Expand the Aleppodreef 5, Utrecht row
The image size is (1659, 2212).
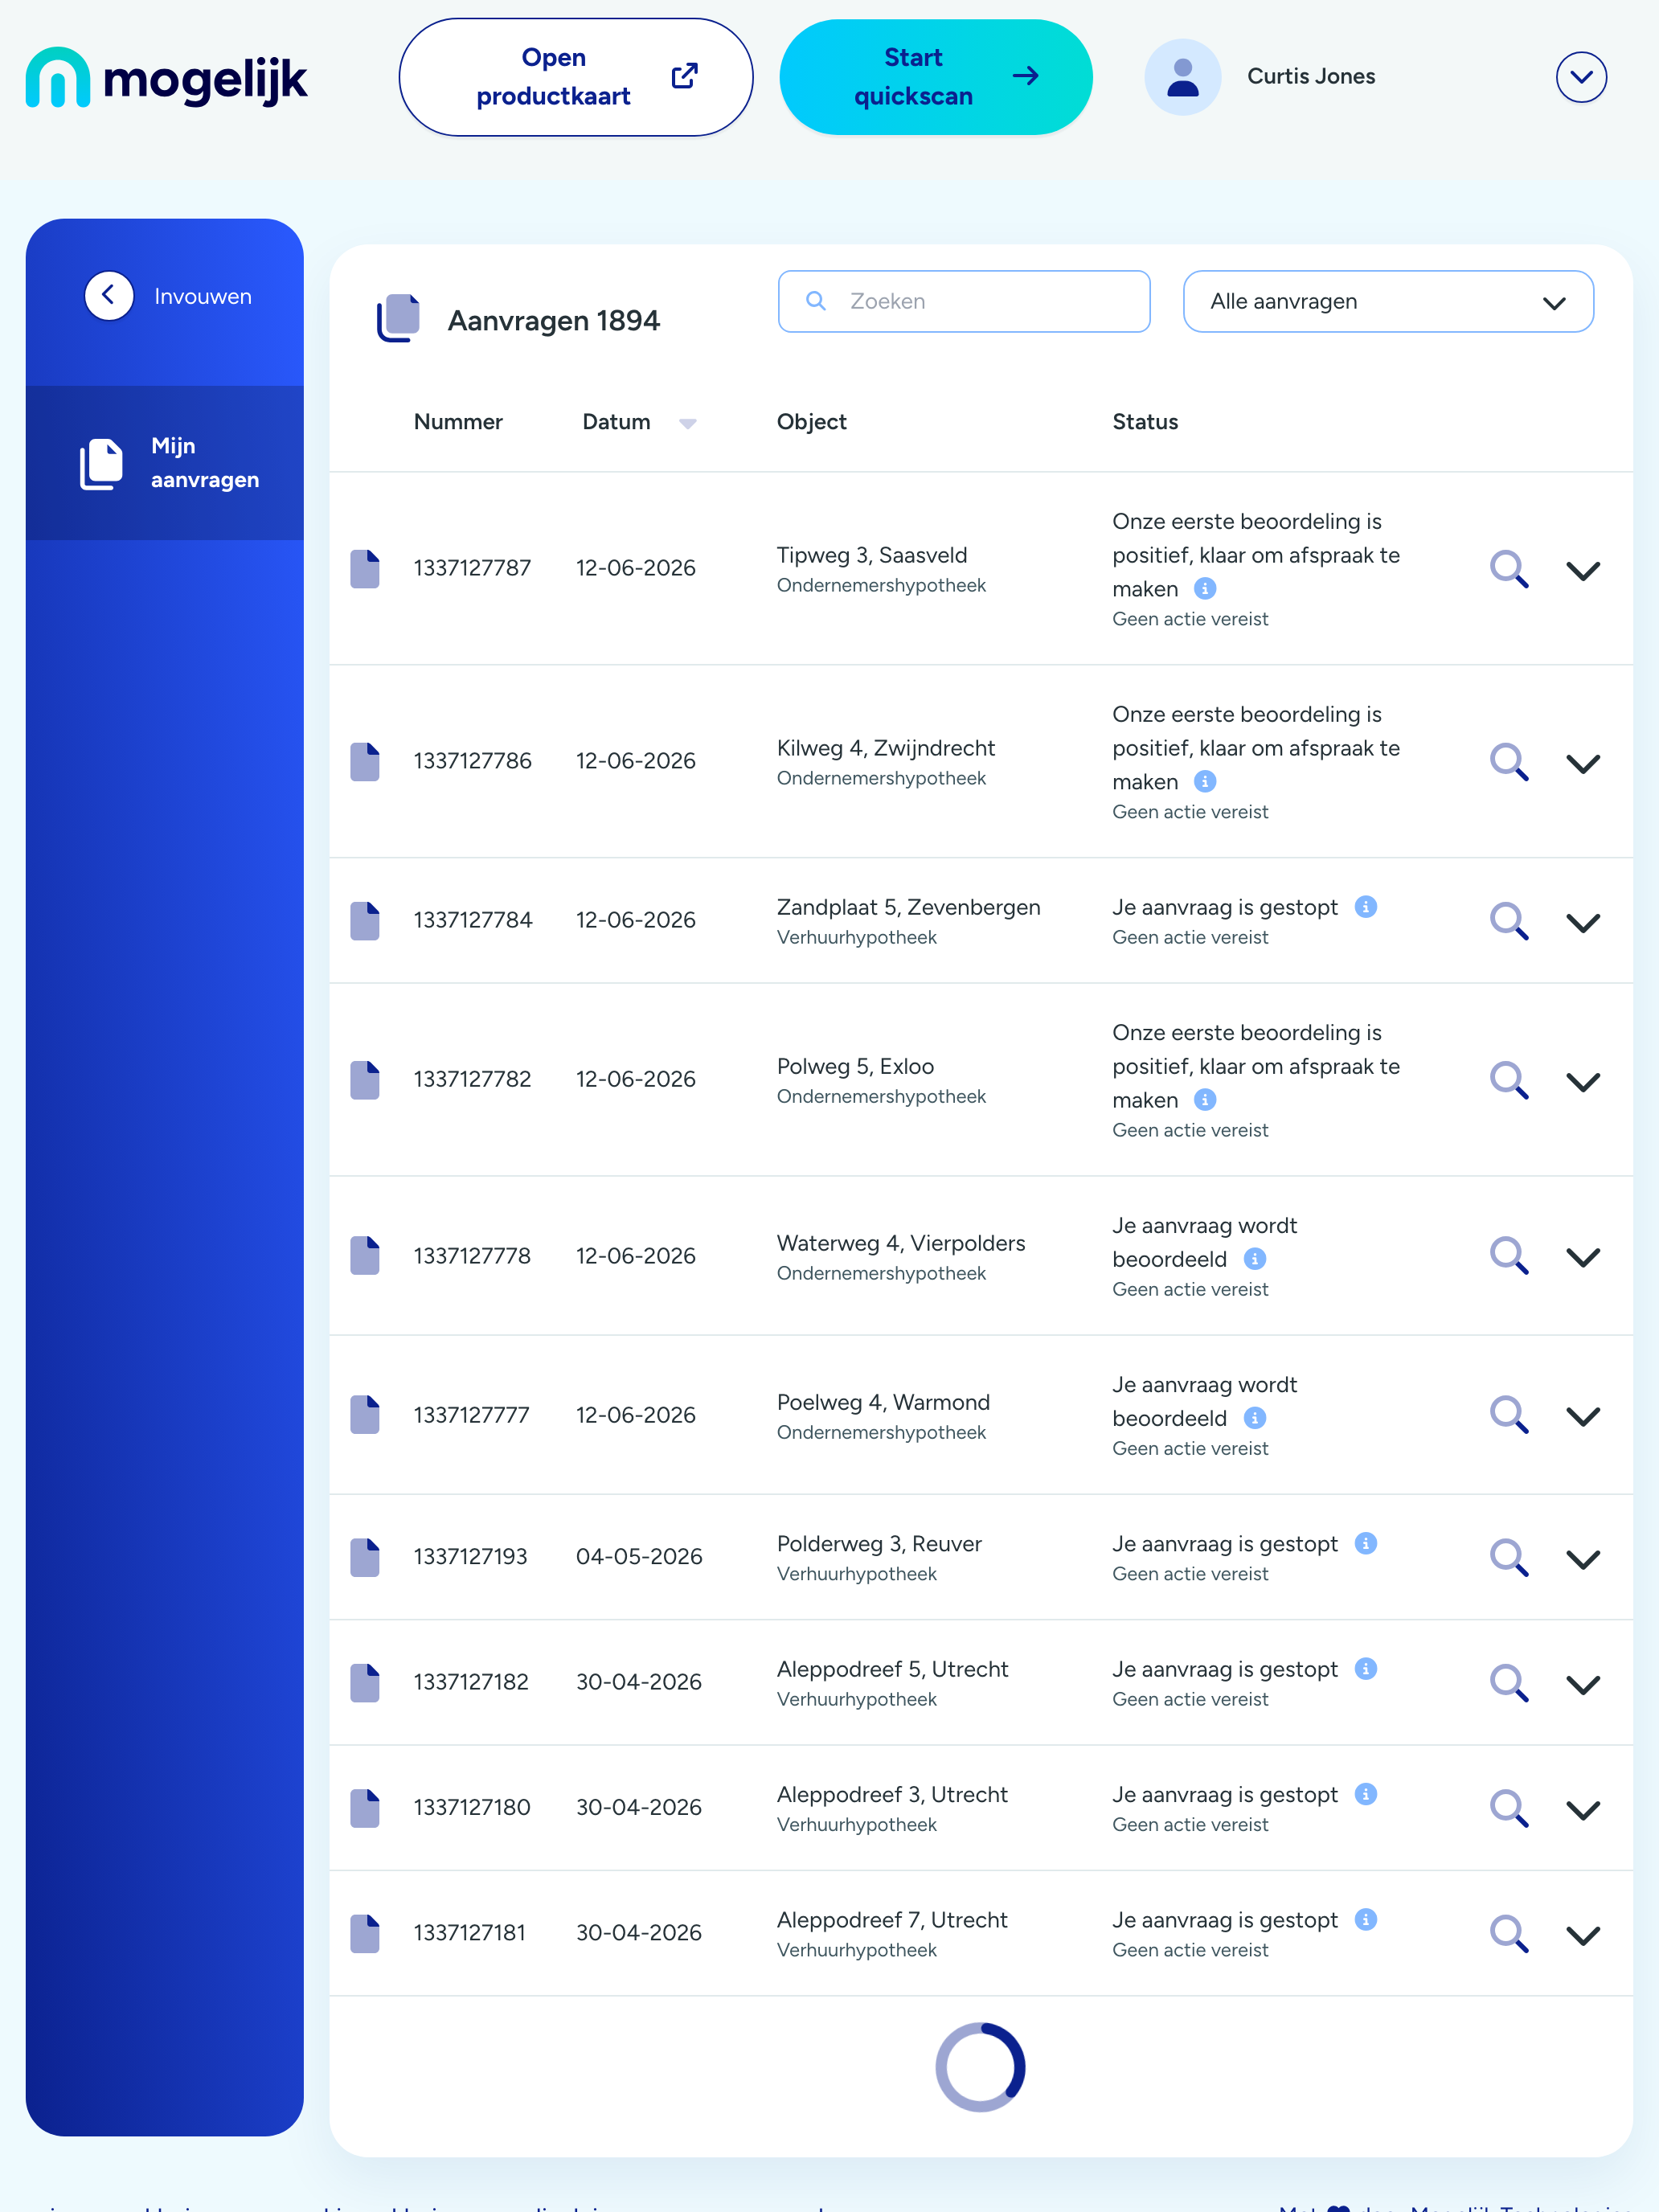(x=1582, y=1684)
